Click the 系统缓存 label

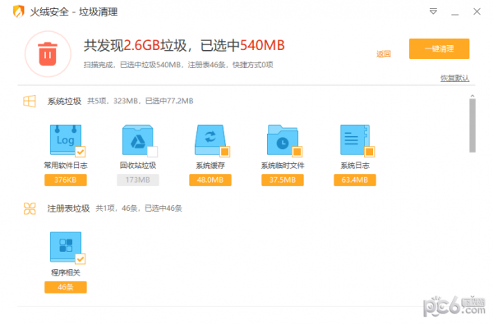(210, 166)
